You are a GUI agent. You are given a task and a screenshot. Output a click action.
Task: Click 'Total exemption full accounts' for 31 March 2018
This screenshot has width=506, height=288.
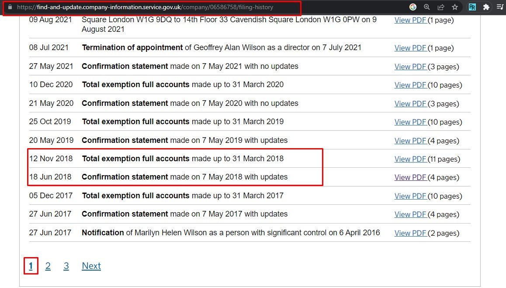pos(135,159)
